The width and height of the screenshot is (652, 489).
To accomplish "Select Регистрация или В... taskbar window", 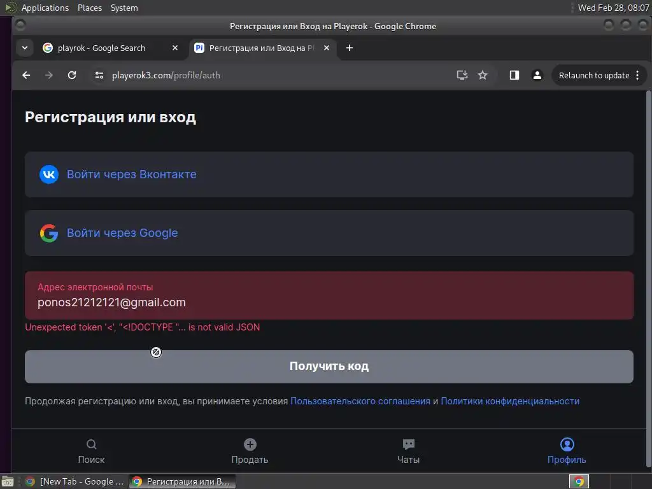I will tap(182, 481).
